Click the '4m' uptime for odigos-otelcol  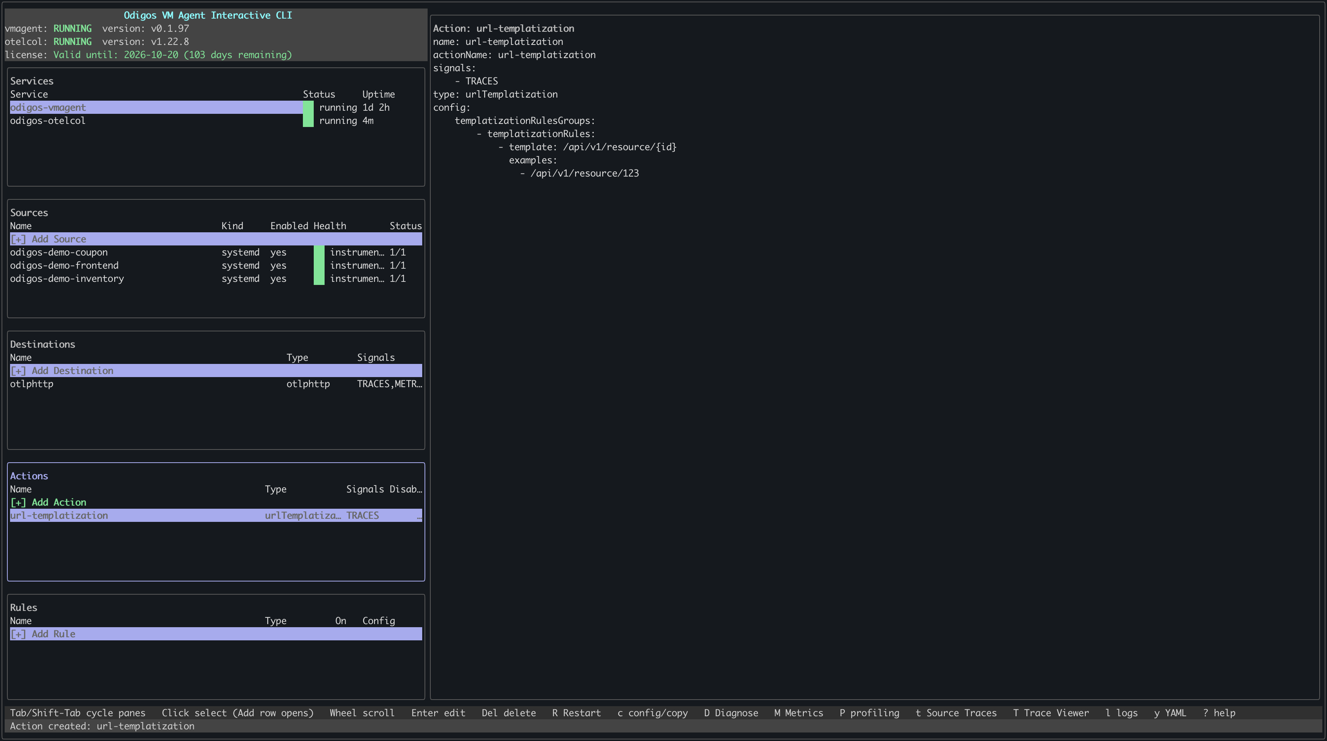[368, 121]
